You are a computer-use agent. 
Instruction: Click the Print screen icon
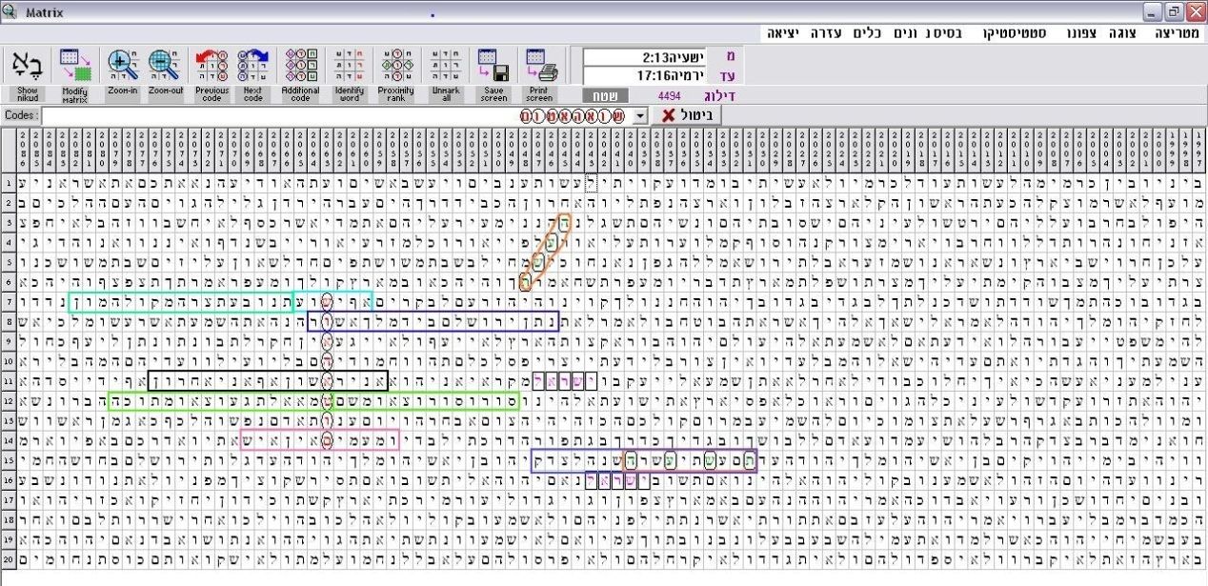coord(539,67)
